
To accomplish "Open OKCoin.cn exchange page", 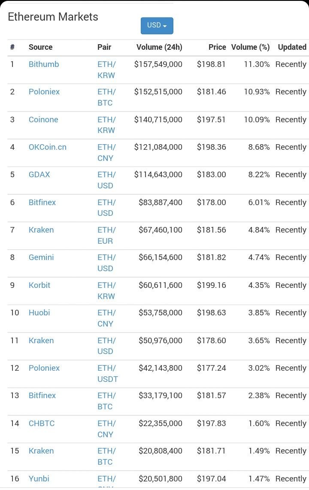I will click(x=48, y=147).
